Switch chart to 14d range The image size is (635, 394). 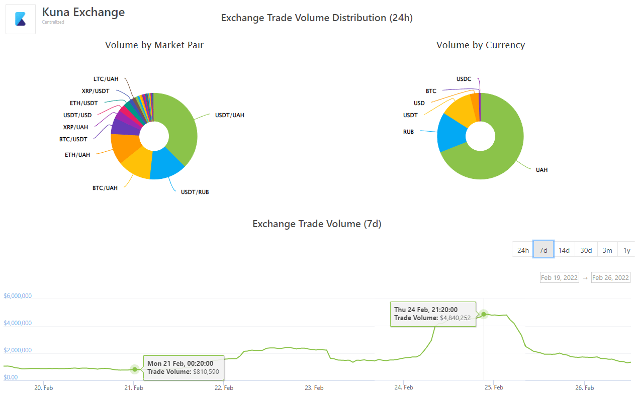coord(564,250)
